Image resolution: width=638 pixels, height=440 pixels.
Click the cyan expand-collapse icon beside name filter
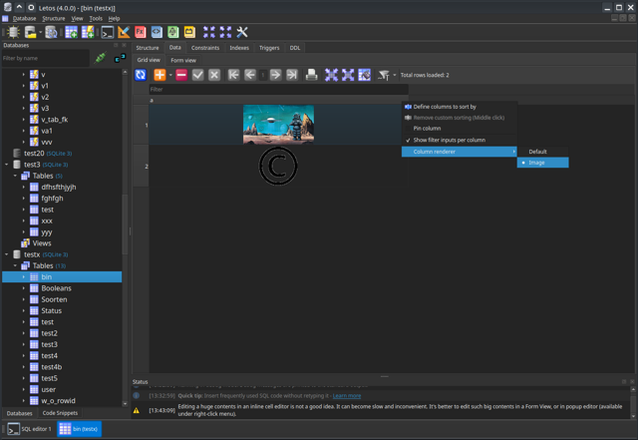coord(120,58)
